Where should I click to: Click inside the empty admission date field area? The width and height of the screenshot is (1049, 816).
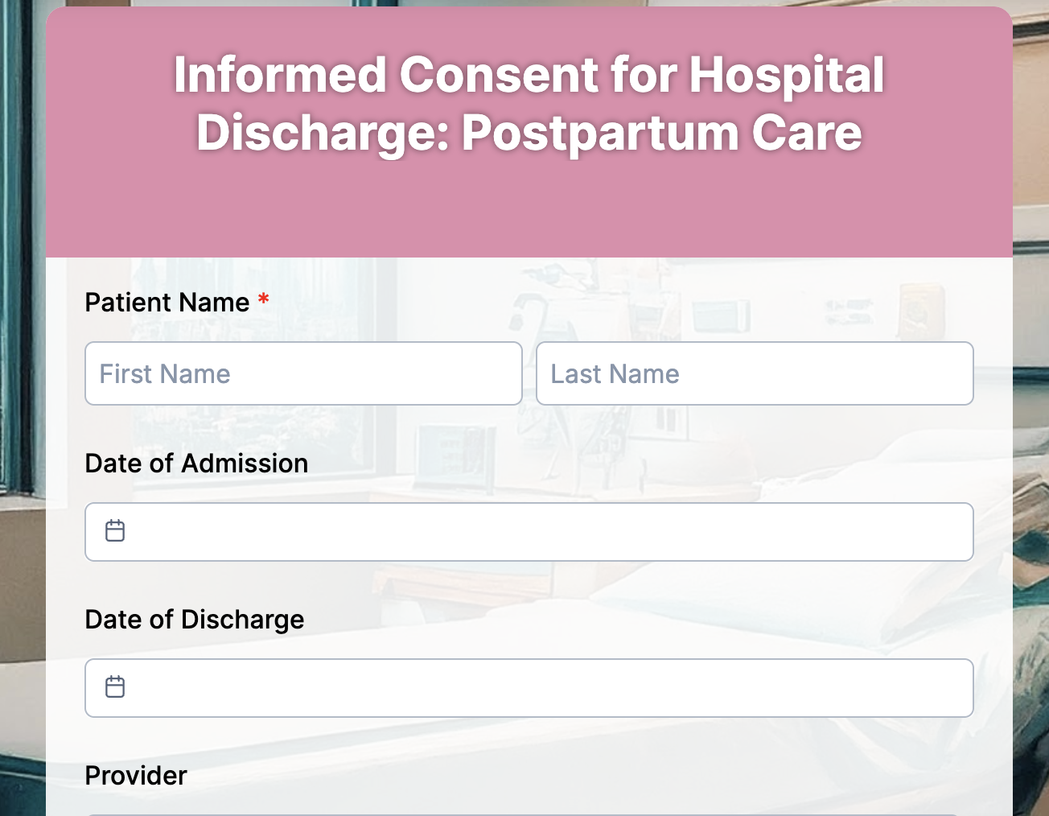483,531
